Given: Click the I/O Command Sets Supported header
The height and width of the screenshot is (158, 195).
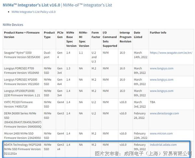Looking at the screenshot, I should coord(110,39).
